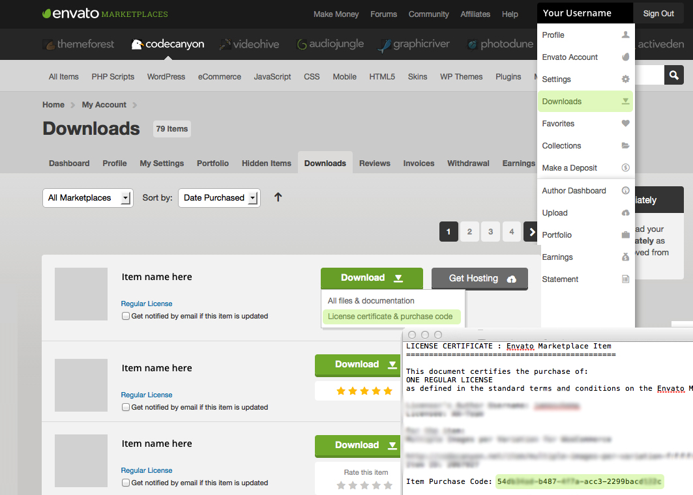Click the search magnifier button
This screenshot has width=693, height=495.
coord(674,75)
